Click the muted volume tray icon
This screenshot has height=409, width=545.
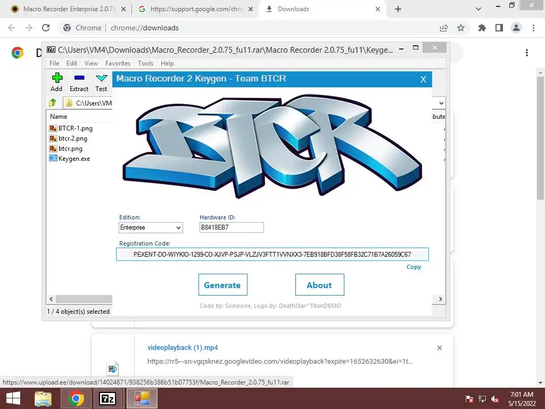496,399
